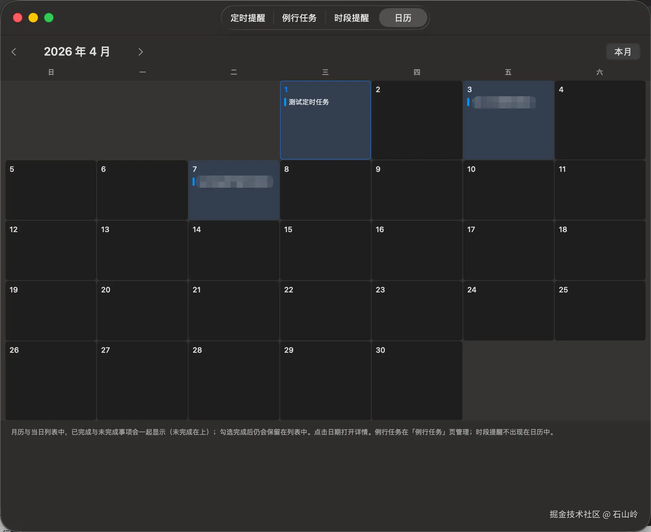651x532 pixels.
Task: Click the red close window button
Action: 18,18
